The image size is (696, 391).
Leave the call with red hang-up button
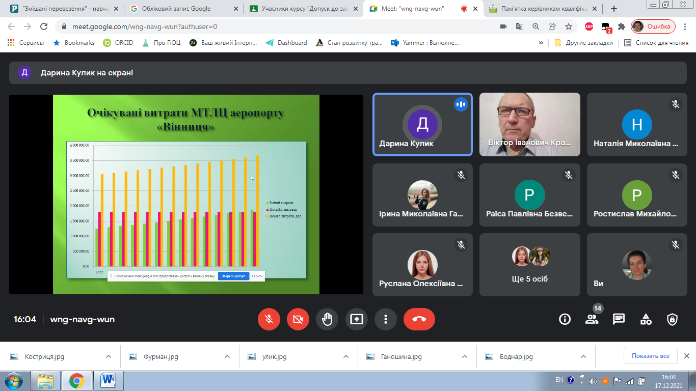pos(419,319)
